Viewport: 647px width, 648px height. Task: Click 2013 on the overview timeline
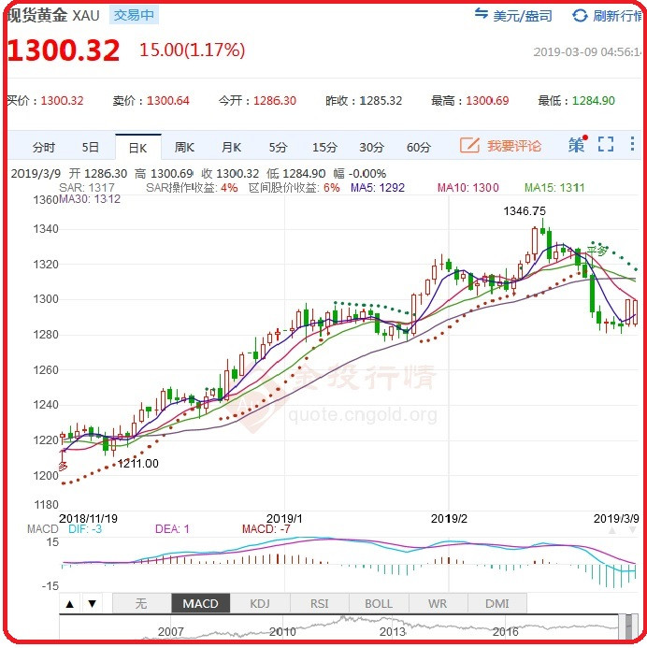click(393, 631)
